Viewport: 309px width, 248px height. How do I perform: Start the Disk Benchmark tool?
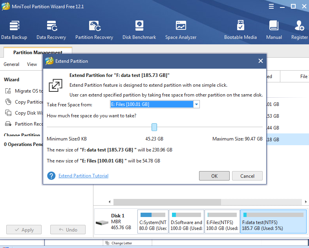(x=139, y=30)
